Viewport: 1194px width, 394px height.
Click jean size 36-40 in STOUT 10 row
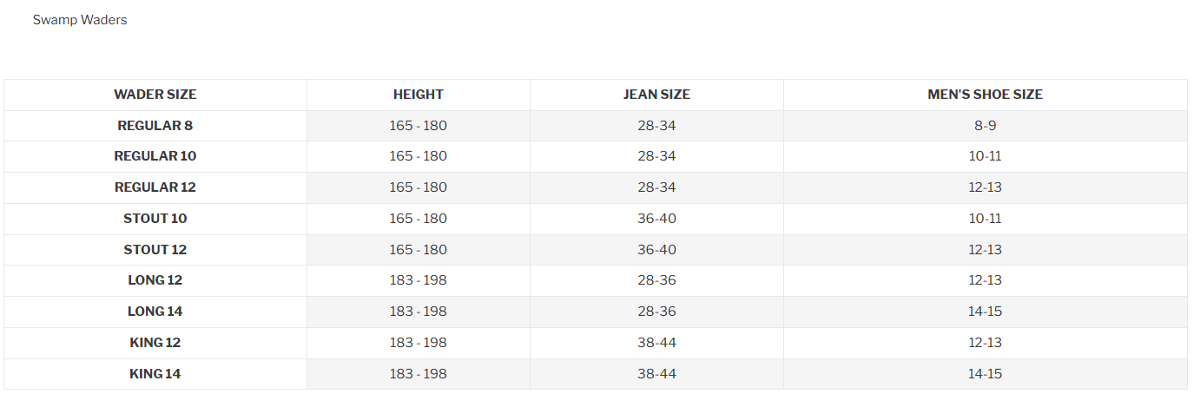[x=656, y=219]
